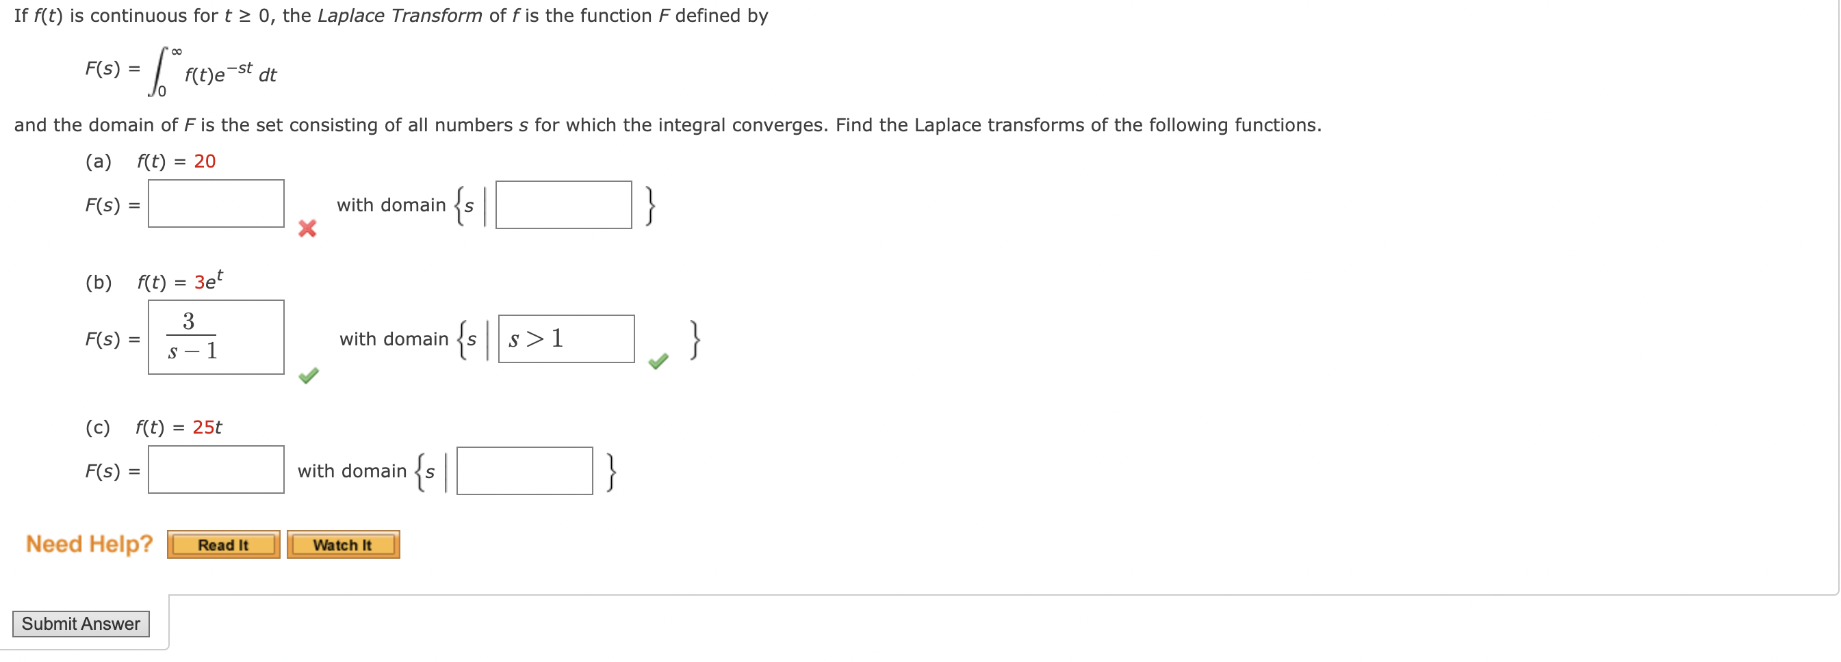Click the red X incorrect-answer icon under part (a)
This screenshot has width=1841, height=662.
point(306,228)
